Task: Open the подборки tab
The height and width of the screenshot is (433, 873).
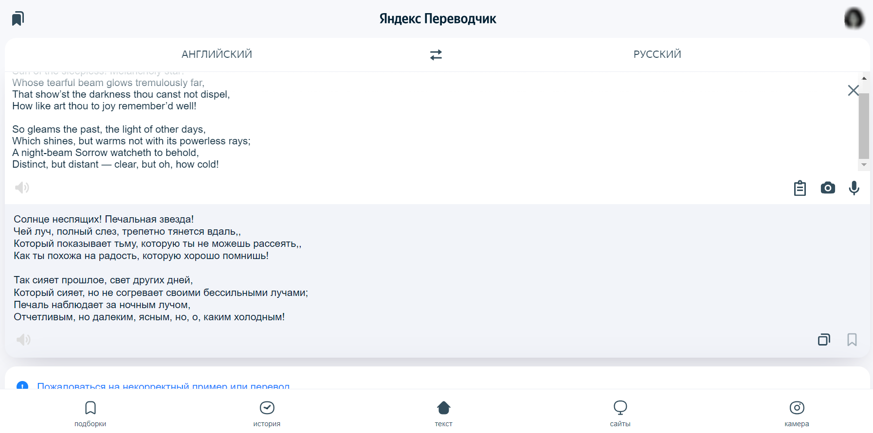Action: 91,414
